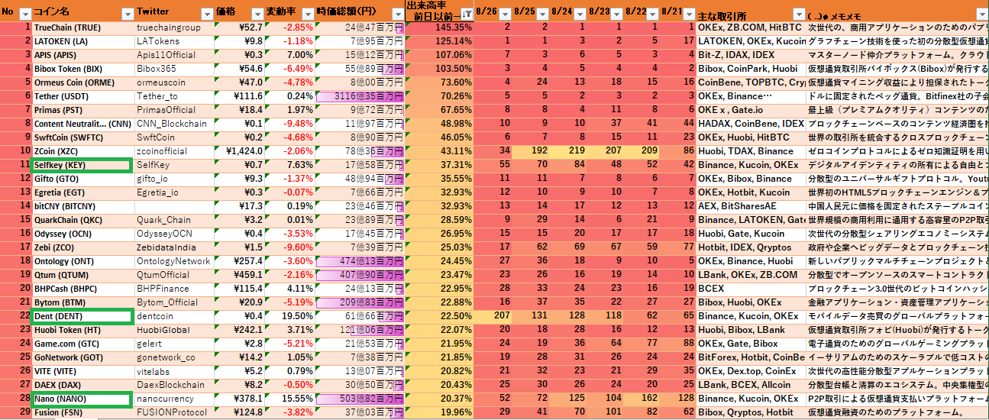The height and width of the screenshot is (420, 989).
Task: Open the 8/26 column filter dropdown
Action: (504, 14)
